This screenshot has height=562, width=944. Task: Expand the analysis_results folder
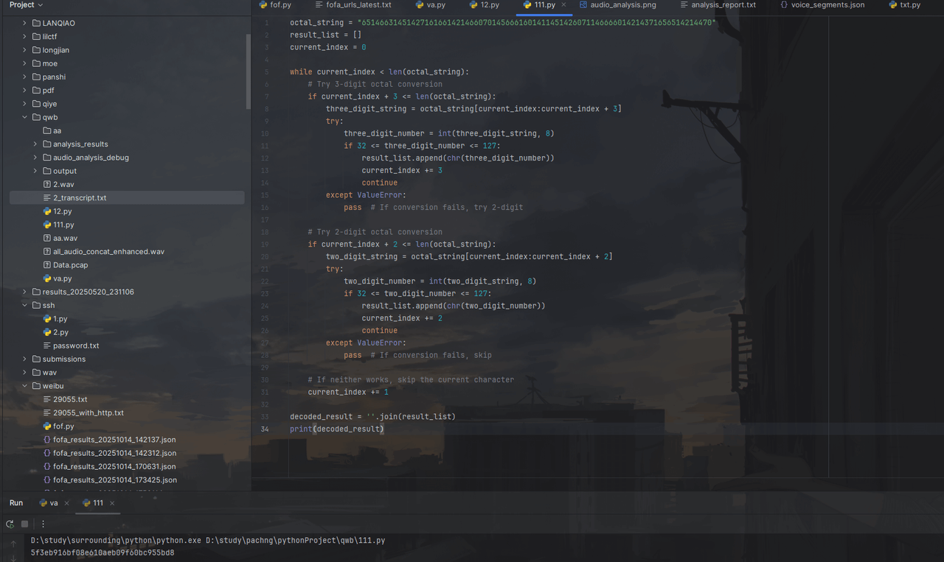coord(35,144)
